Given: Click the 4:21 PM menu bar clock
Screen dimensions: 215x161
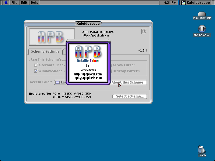Looking at the screenshot, I should point(170,3).
